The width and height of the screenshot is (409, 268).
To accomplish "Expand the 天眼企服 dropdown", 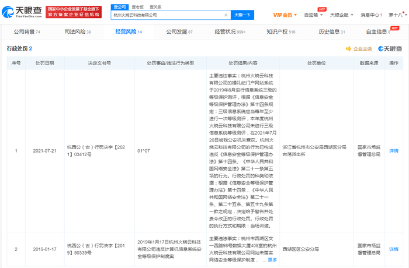I will tap(341, 15).
